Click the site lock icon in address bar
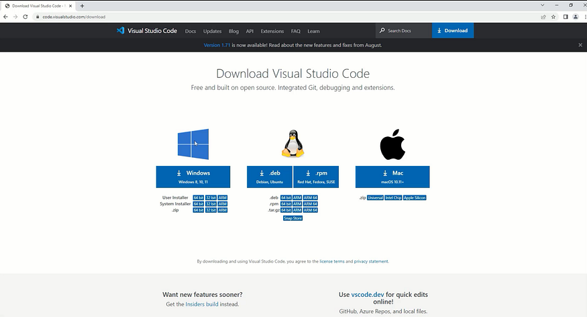Screen dimensions: 587x317 click(38, 17)
